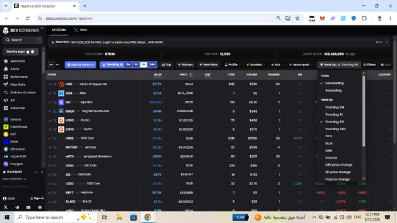The height and width of the screenshot is (223, 397).
Task: Rank by Trending 1H
Action: 334,114
